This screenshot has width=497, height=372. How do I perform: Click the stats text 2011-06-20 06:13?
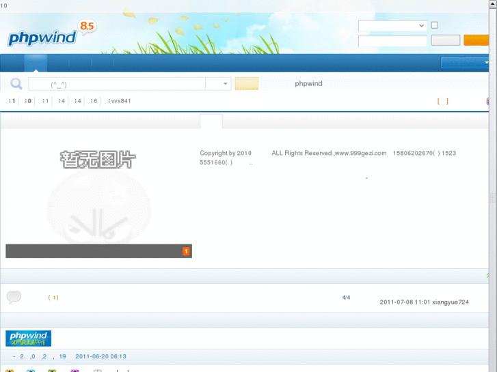(x=100, y=356)
